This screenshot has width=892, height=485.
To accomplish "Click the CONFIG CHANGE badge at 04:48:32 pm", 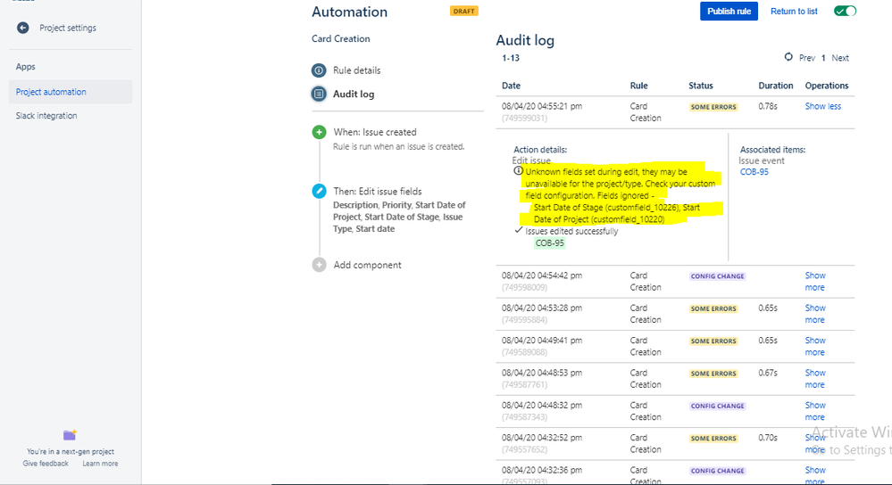I will (x=717, y=406).
